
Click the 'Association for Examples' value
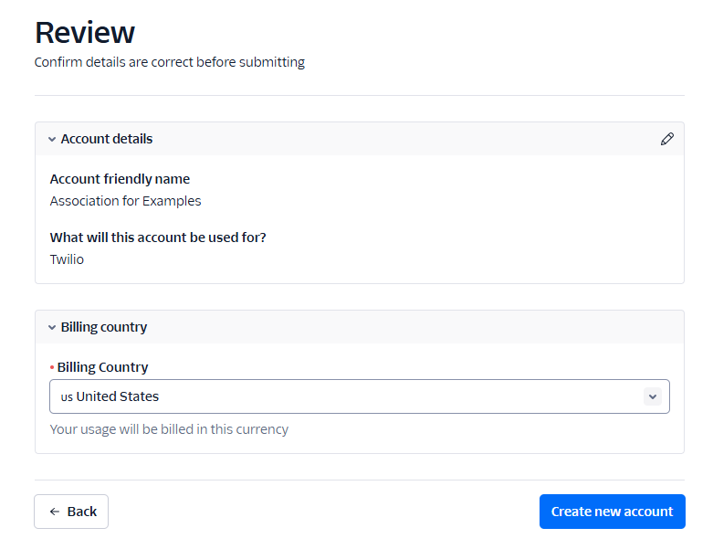(x=125, y=201)
